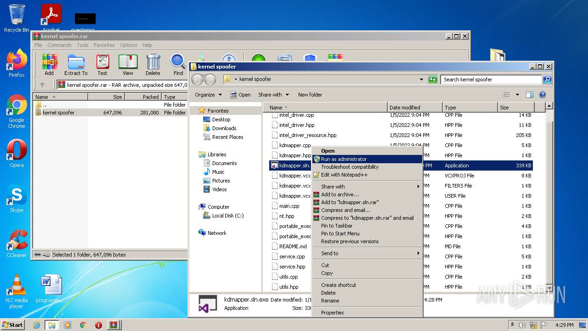Click the Extract To icon in WinRAR
Viewport: 588px width, 331px height.
(x=76, y=64)
